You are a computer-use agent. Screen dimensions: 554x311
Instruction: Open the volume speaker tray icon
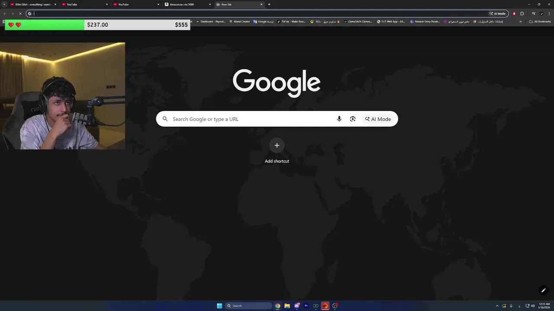[533, 306]
